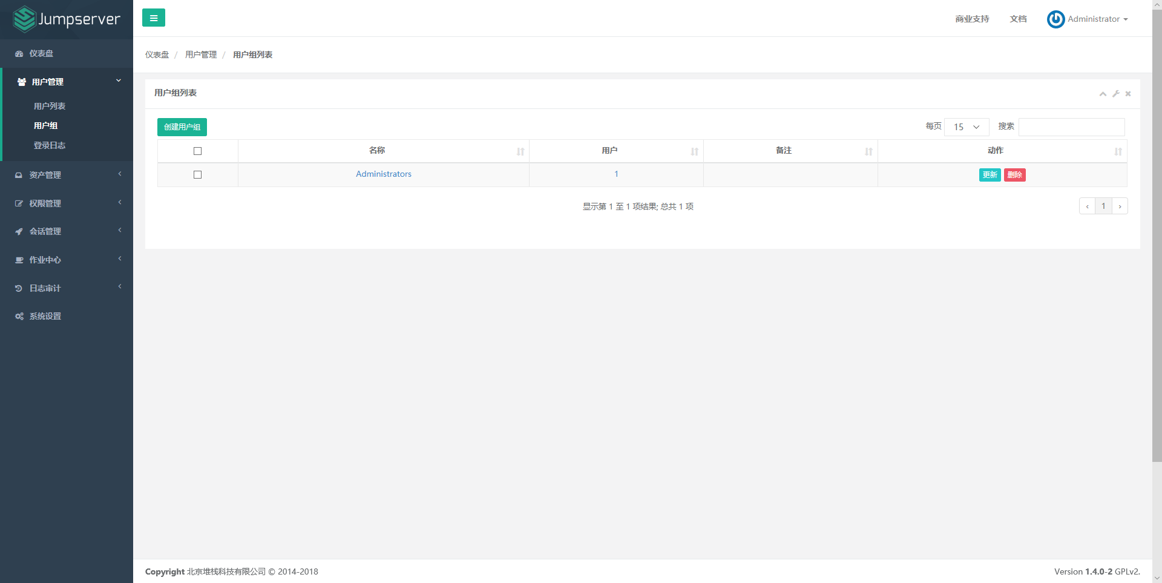Image resolution: width=1162 pixels, height=583 pixels.
Task: Click the 仪表盘 breadcrumb link
Action: (x=157, y=55)
